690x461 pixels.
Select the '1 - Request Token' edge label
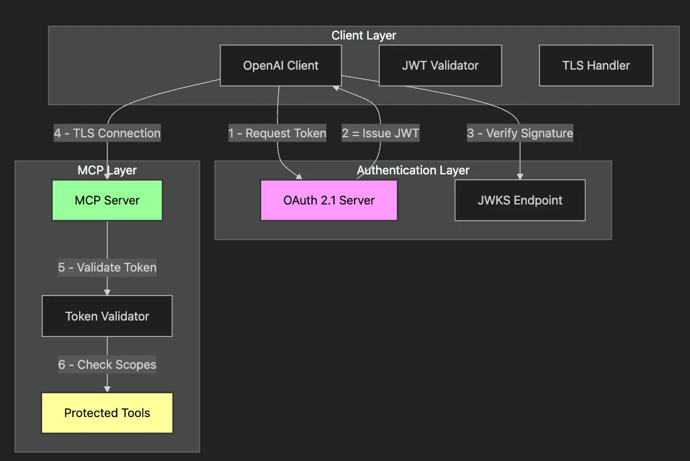pos(277,133)
